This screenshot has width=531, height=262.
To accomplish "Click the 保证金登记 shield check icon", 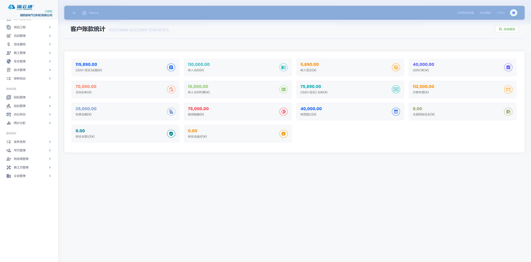I will point(171,134).
